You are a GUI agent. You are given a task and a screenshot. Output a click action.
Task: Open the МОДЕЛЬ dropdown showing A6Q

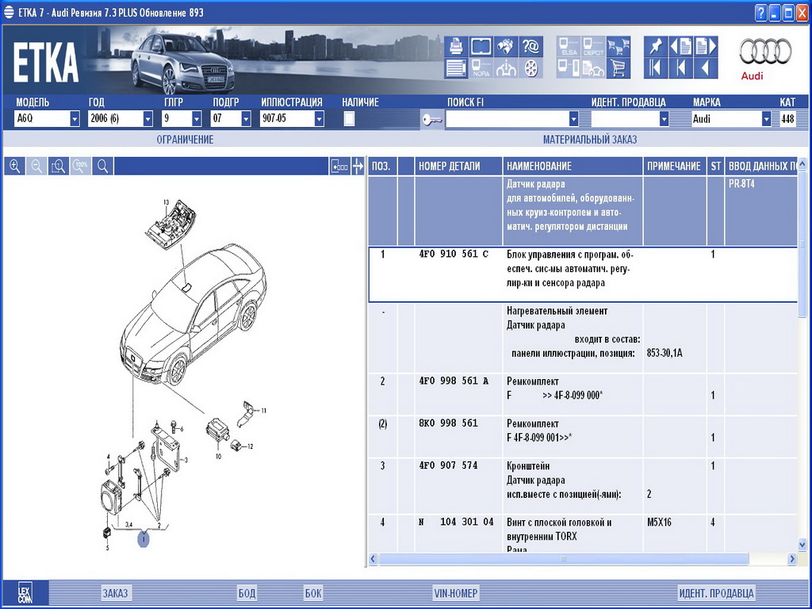(x=75, y=119)
